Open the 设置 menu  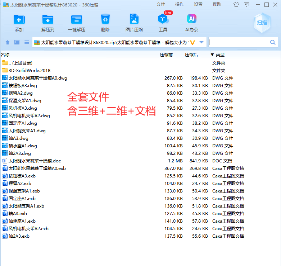pyautogui.click(x=198, y=4)
